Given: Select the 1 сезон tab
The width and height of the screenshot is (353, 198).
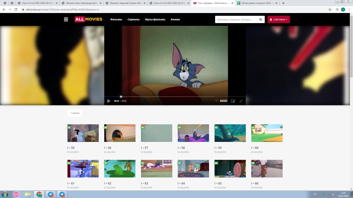Looking at the screenshot, I should pos(75,113).
